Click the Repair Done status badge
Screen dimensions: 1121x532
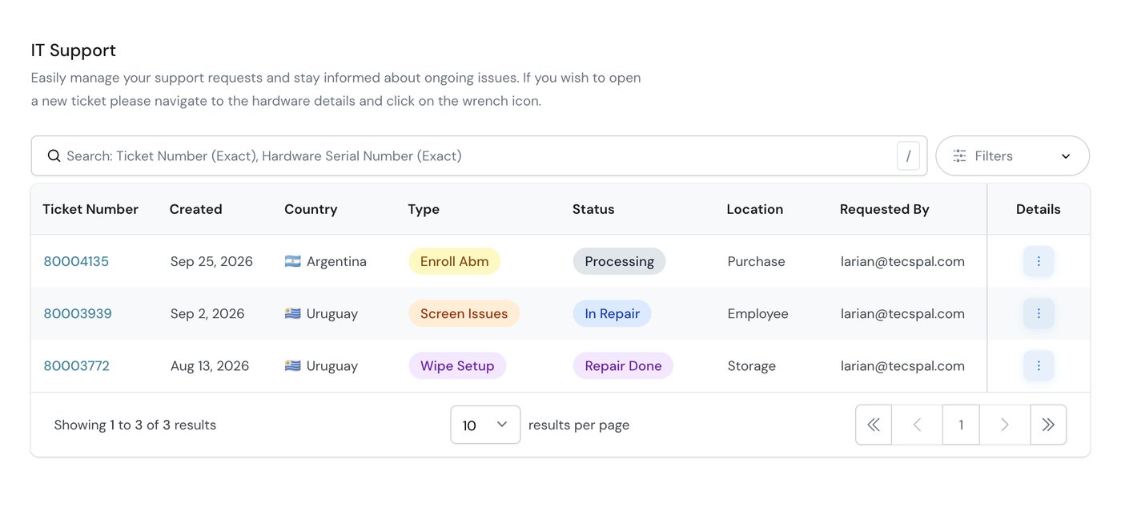click(624, 366)
